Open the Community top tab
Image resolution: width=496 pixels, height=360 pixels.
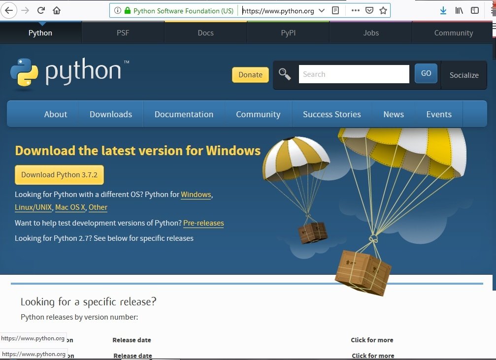coord(453,33)
